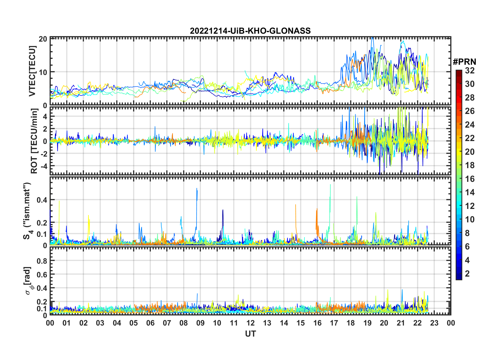Click colorbar tick label 22
This screenshot has height=350, width=501.
pos(470,138)
